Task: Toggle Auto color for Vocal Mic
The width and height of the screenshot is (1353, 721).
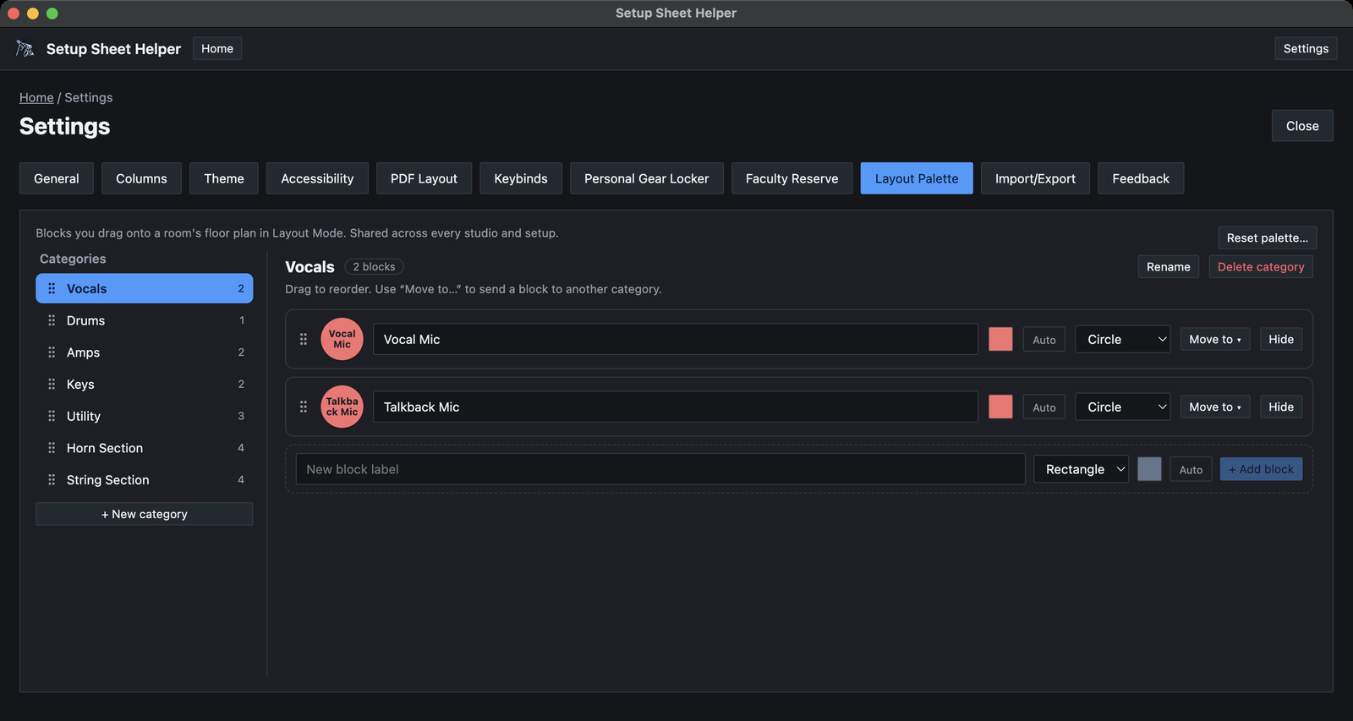Action: tap(1044, 340)
